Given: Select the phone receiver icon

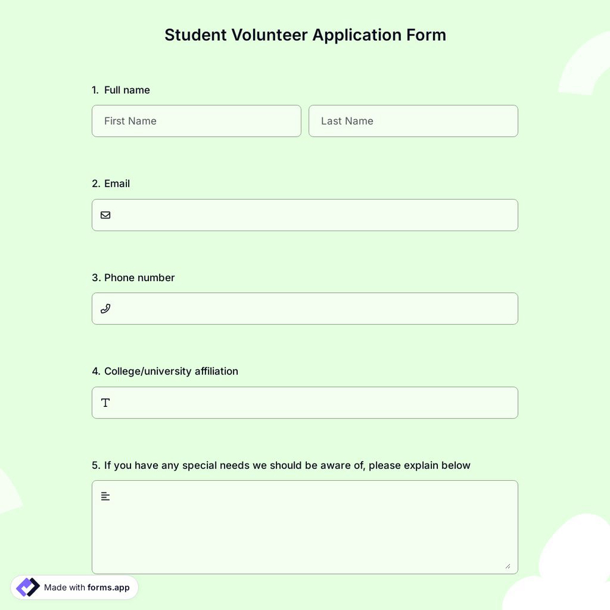Looking at the screenshot, I should tap(105, 308).
